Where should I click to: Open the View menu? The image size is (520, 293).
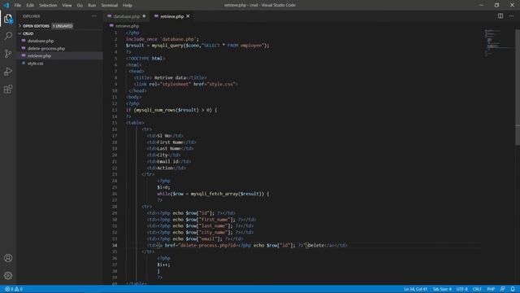click(x=67, y=6)
